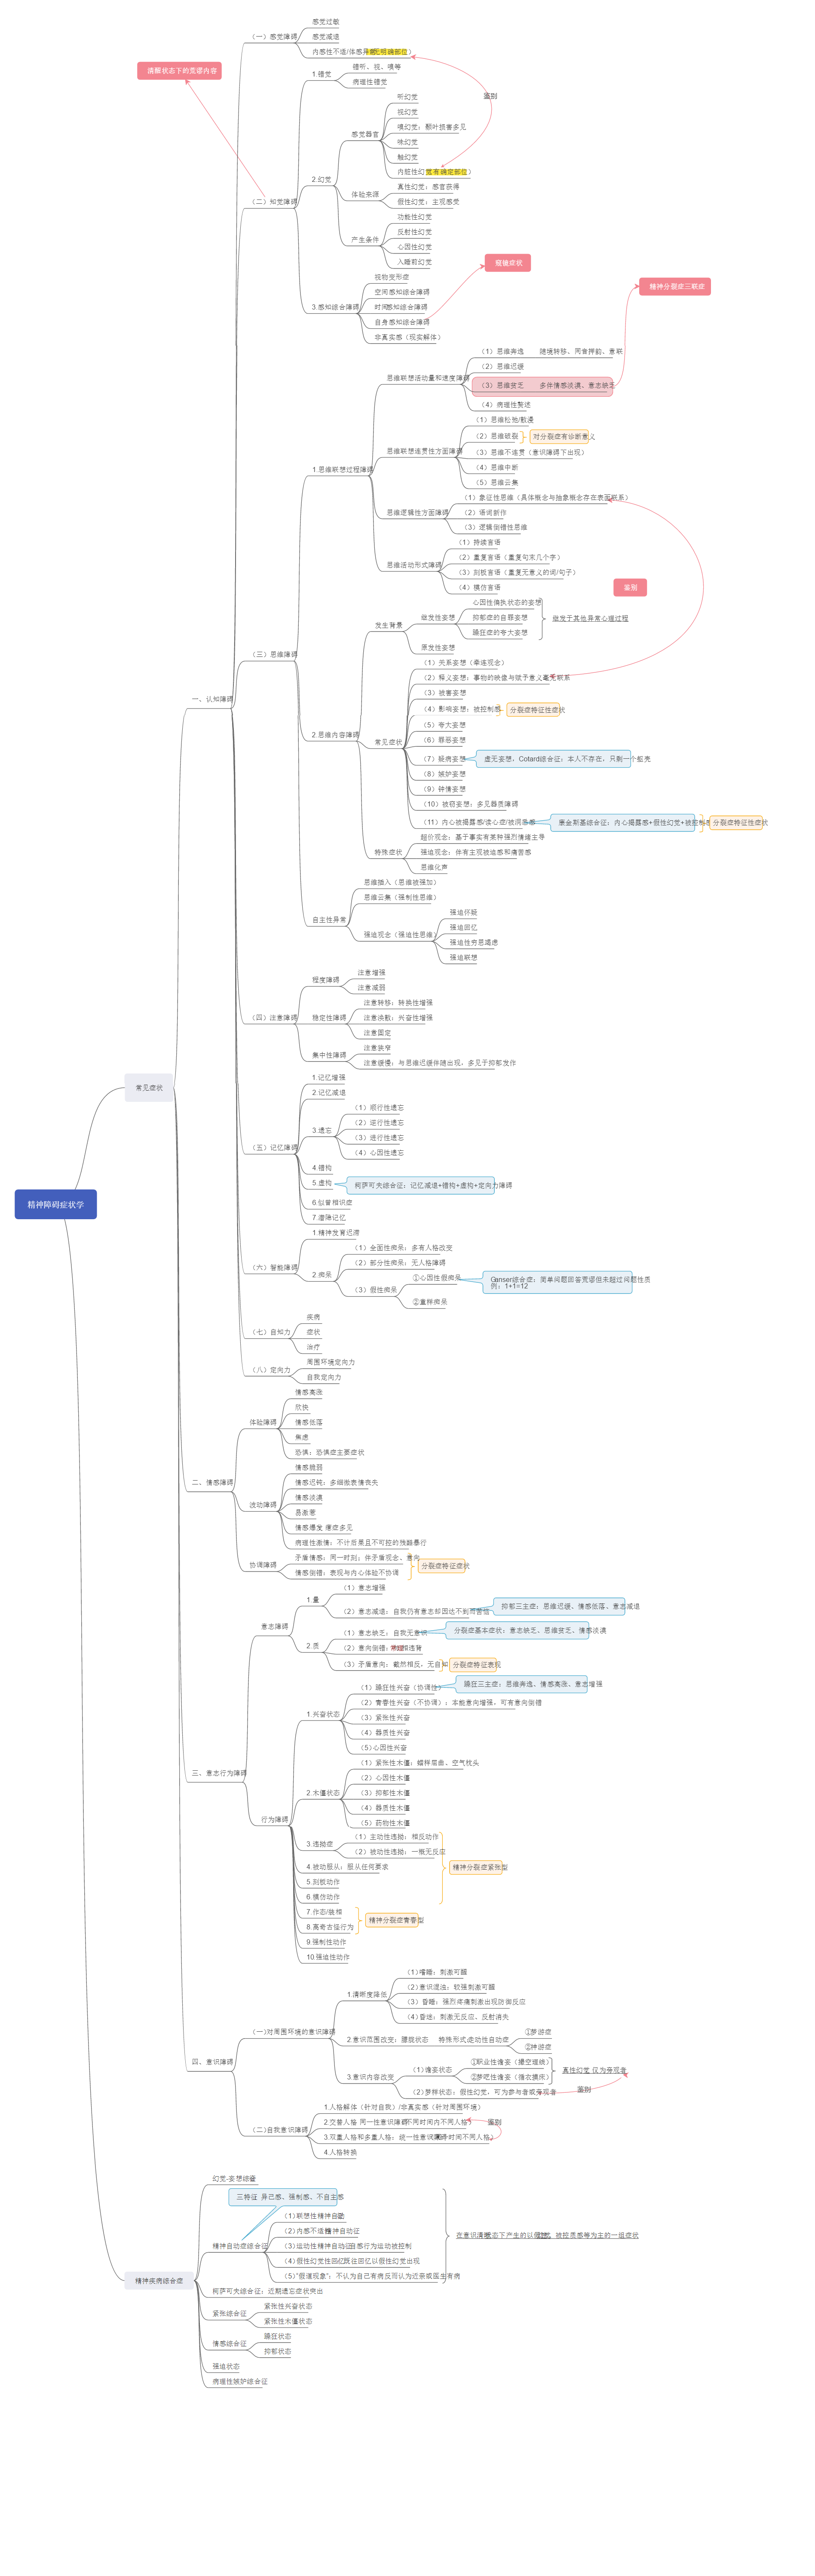Click the 入睡前幻觉 leaf
This screenshot has height=2576, width=815.
point(414,262)
